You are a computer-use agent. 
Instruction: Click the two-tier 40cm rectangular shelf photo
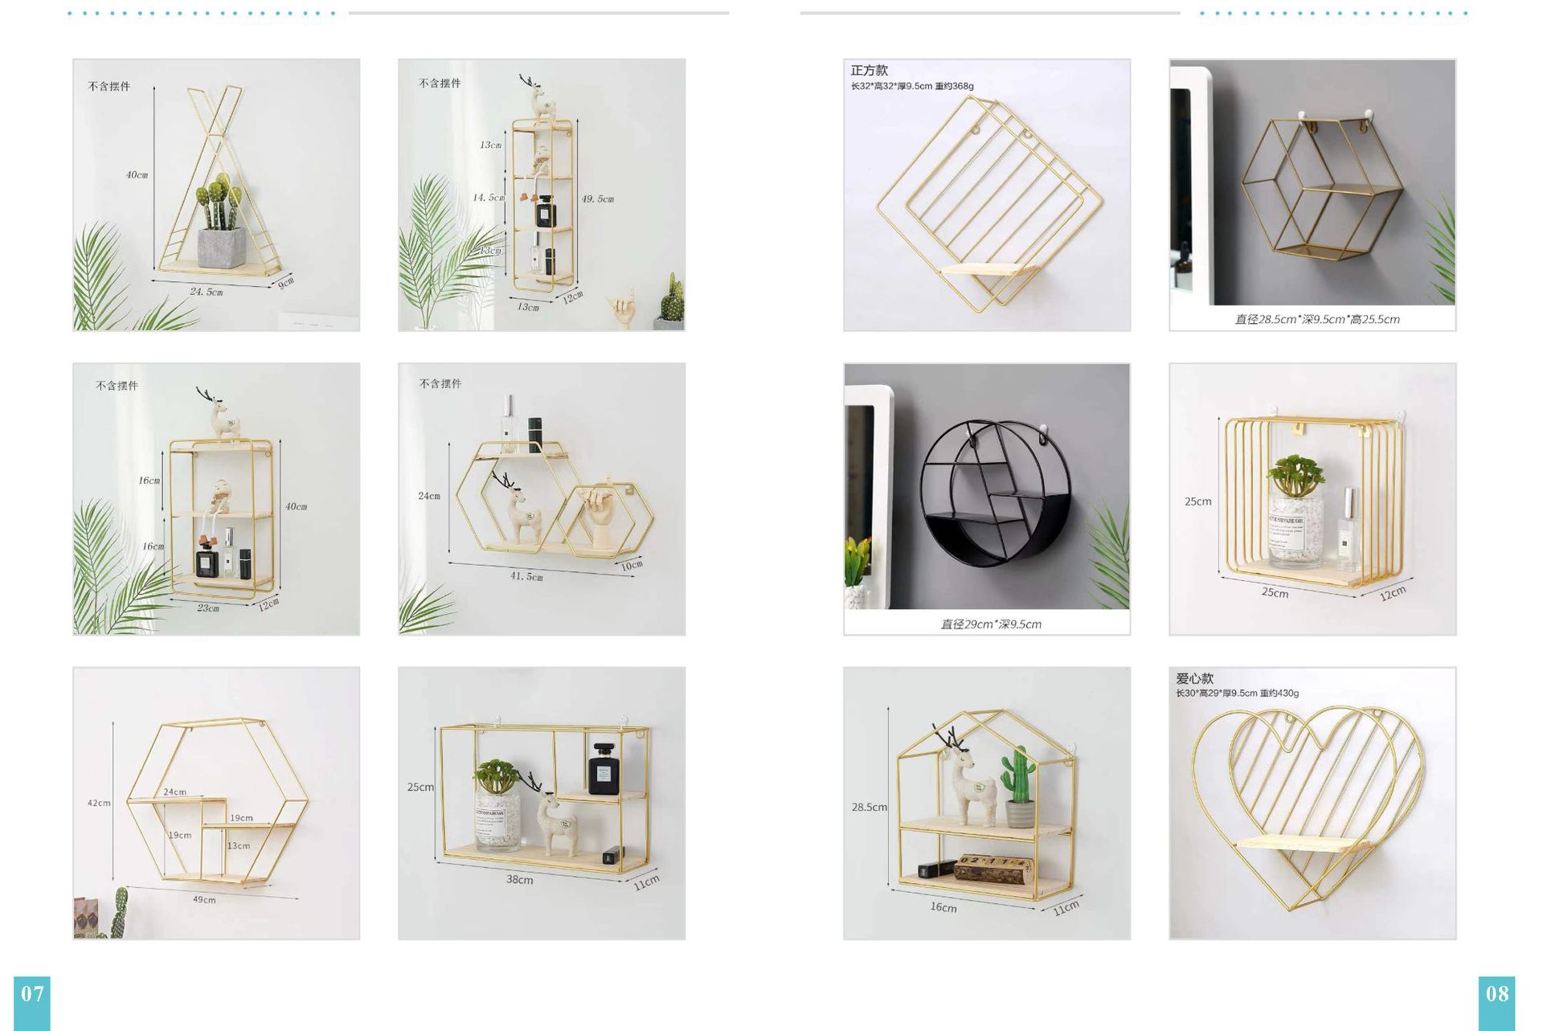pyautogui.click(x=216, y=499)
